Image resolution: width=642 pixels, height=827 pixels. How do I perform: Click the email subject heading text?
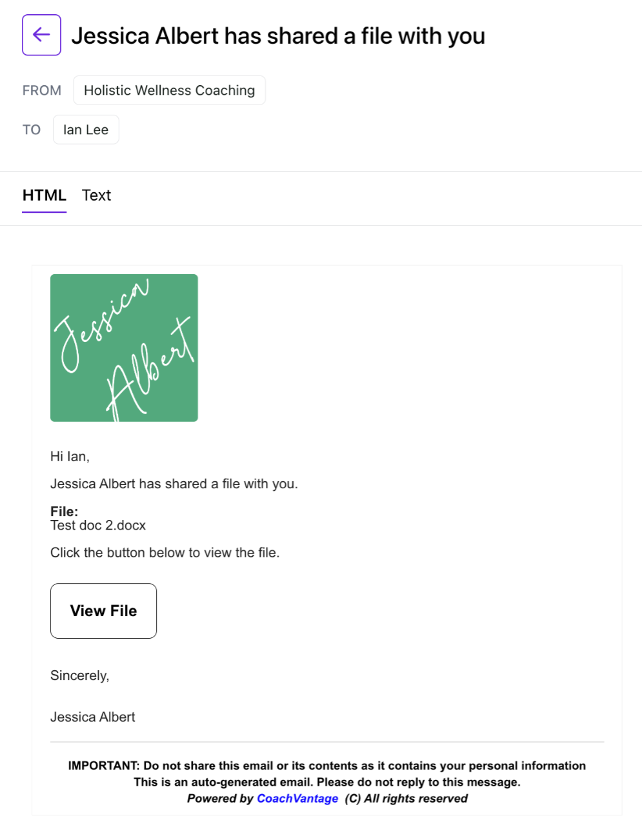(x=278, y=36)
